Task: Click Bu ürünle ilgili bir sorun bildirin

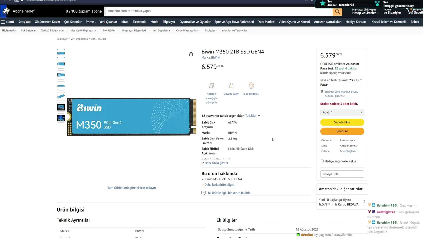Action: tap(229, 193)
